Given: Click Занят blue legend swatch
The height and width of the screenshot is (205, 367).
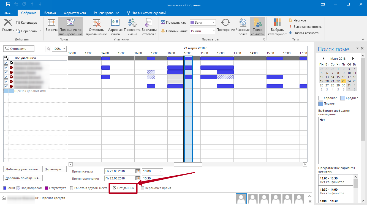Looking at the screenshot, I should click(5, 188).
